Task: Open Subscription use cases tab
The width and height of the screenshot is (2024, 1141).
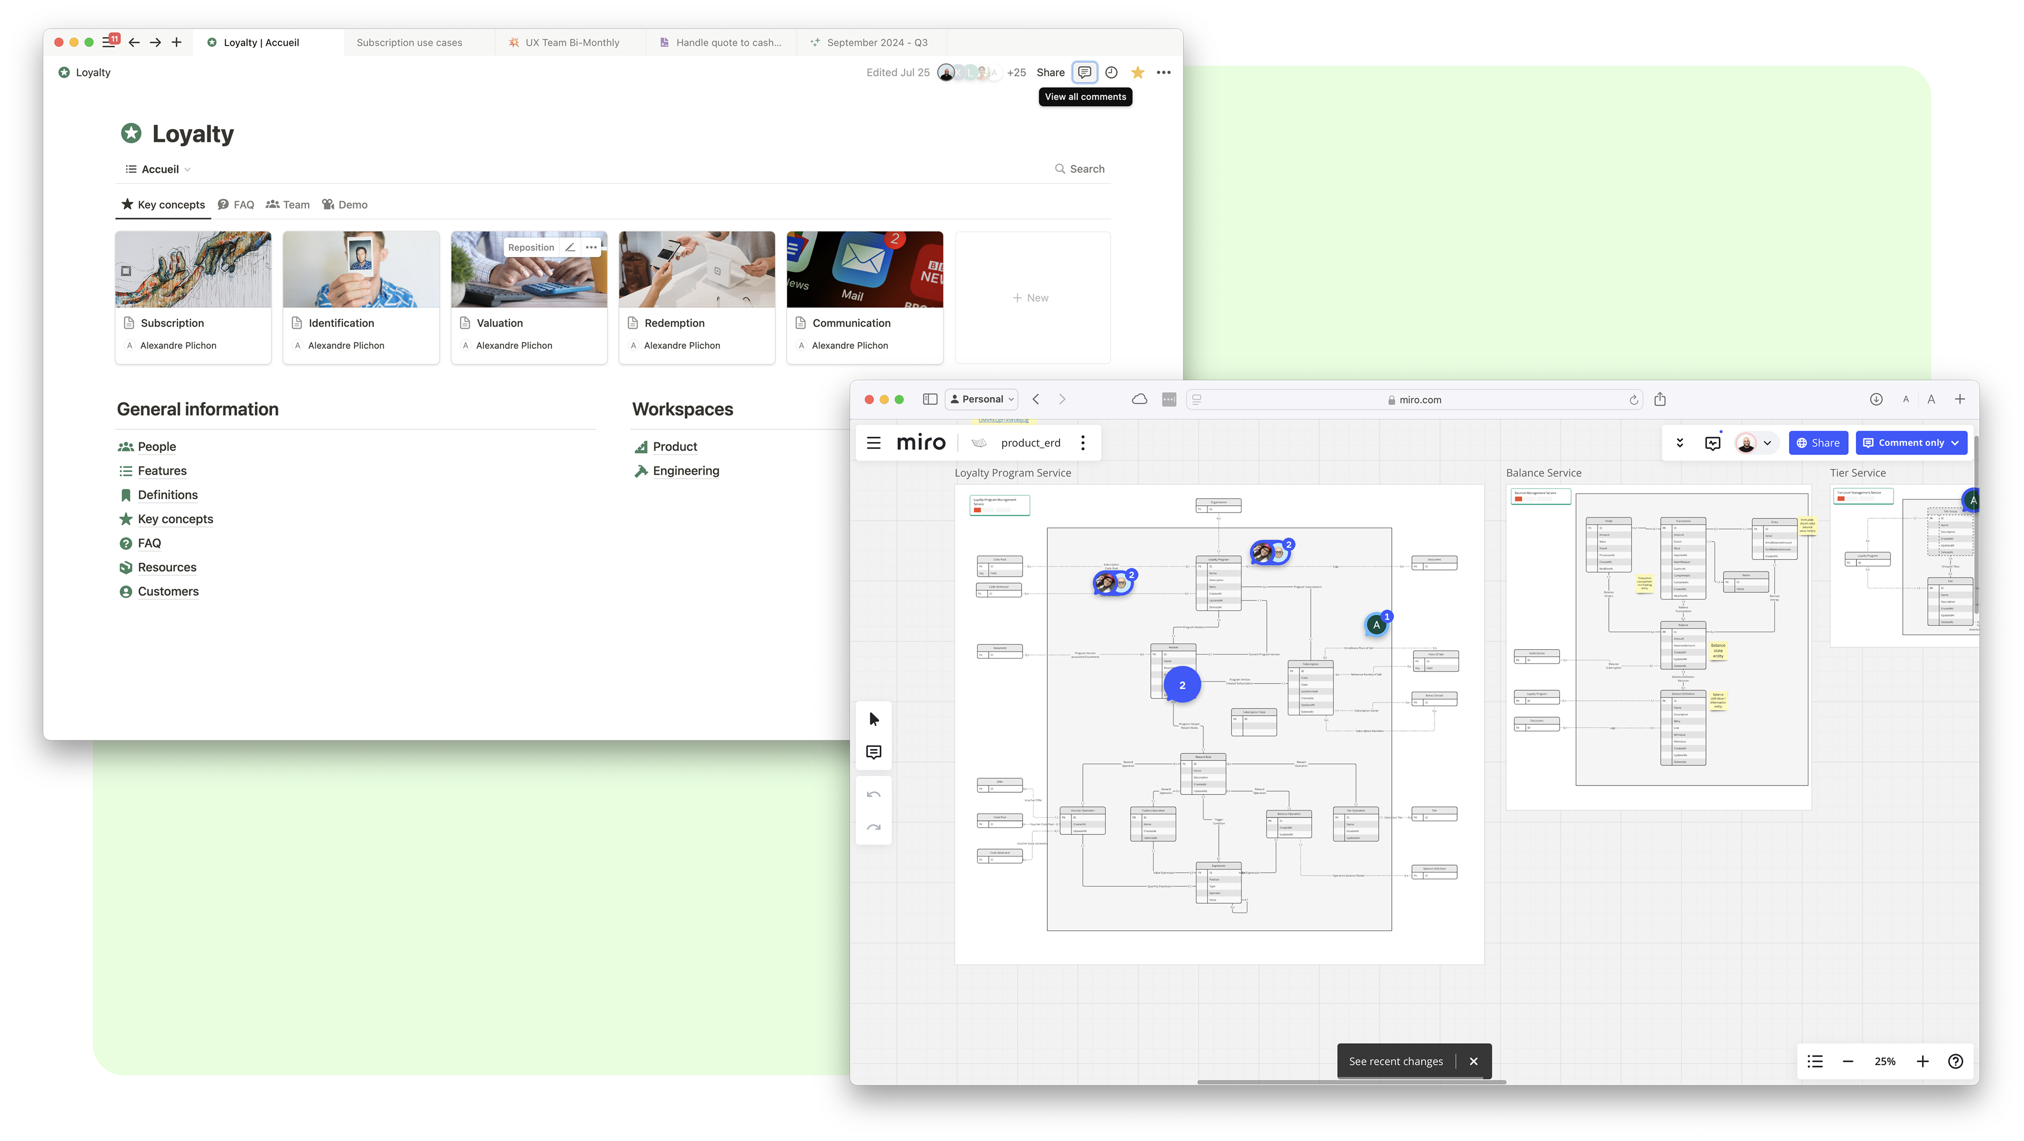Action: [x=409, y=43]
